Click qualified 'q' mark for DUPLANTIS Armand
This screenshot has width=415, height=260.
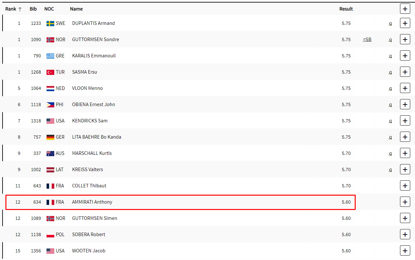point(390,24)
